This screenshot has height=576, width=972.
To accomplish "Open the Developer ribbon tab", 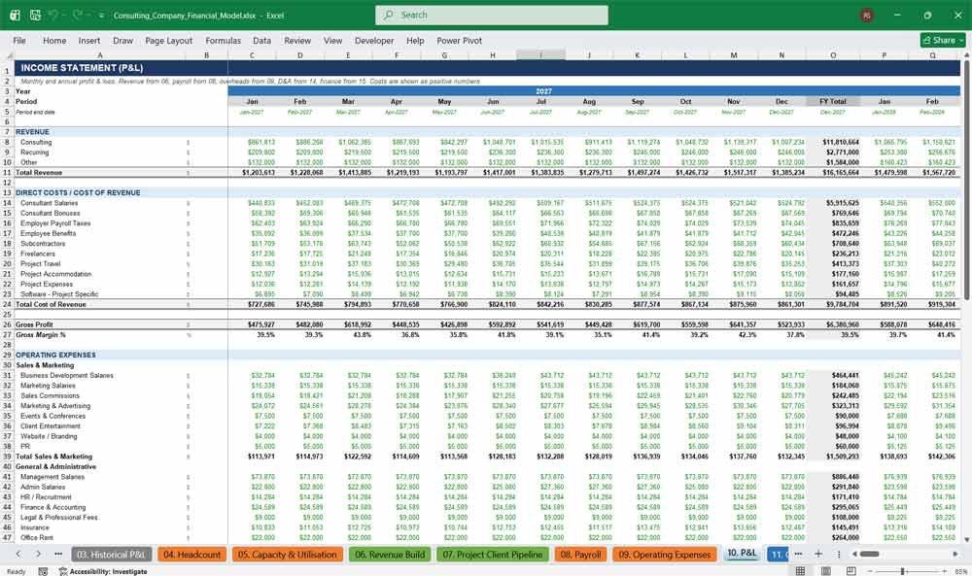I will [374, 40].
